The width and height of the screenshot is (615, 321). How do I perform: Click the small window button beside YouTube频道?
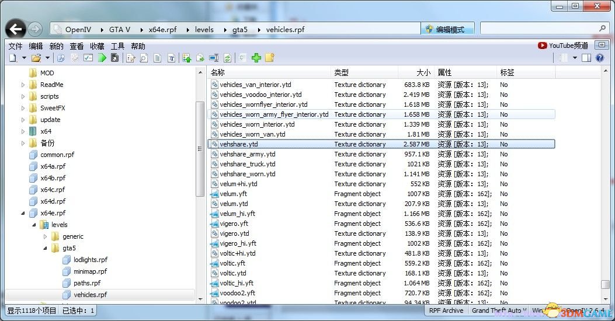point(602,45)
